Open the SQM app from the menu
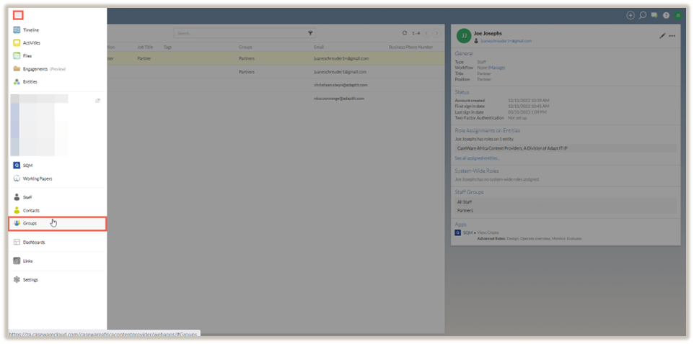The height and width of the screenshot is (344, 694). point(27,165)
